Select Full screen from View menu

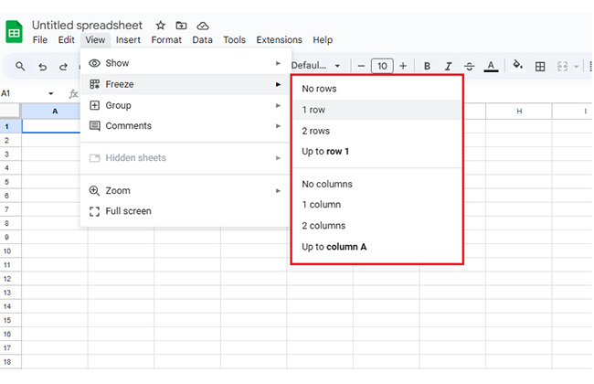[x=128, y=211]
